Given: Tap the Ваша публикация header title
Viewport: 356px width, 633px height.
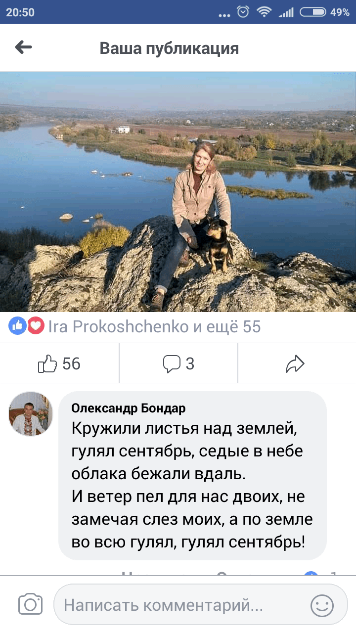Looking at the screenshot, I should [x=169, y=48].
